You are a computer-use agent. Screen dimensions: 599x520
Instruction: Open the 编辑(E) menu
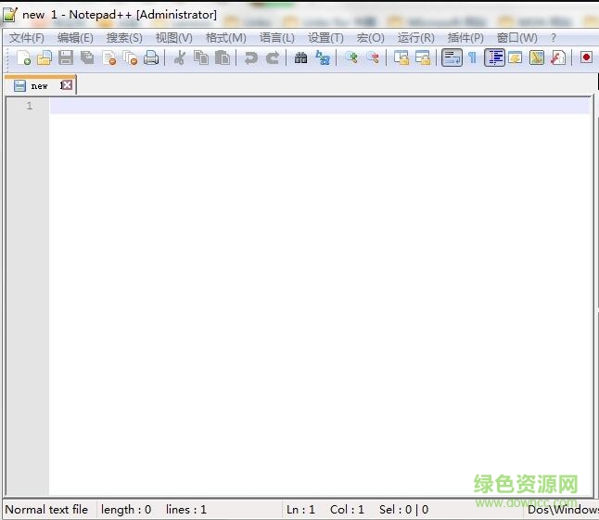click(75, 37)
